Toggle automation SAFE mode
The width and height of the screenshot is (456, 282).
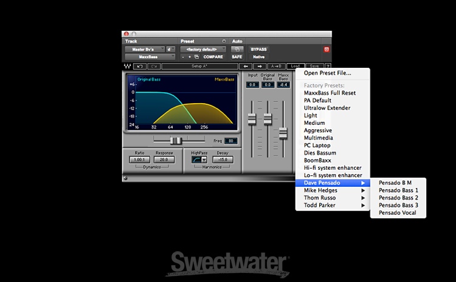237,57
